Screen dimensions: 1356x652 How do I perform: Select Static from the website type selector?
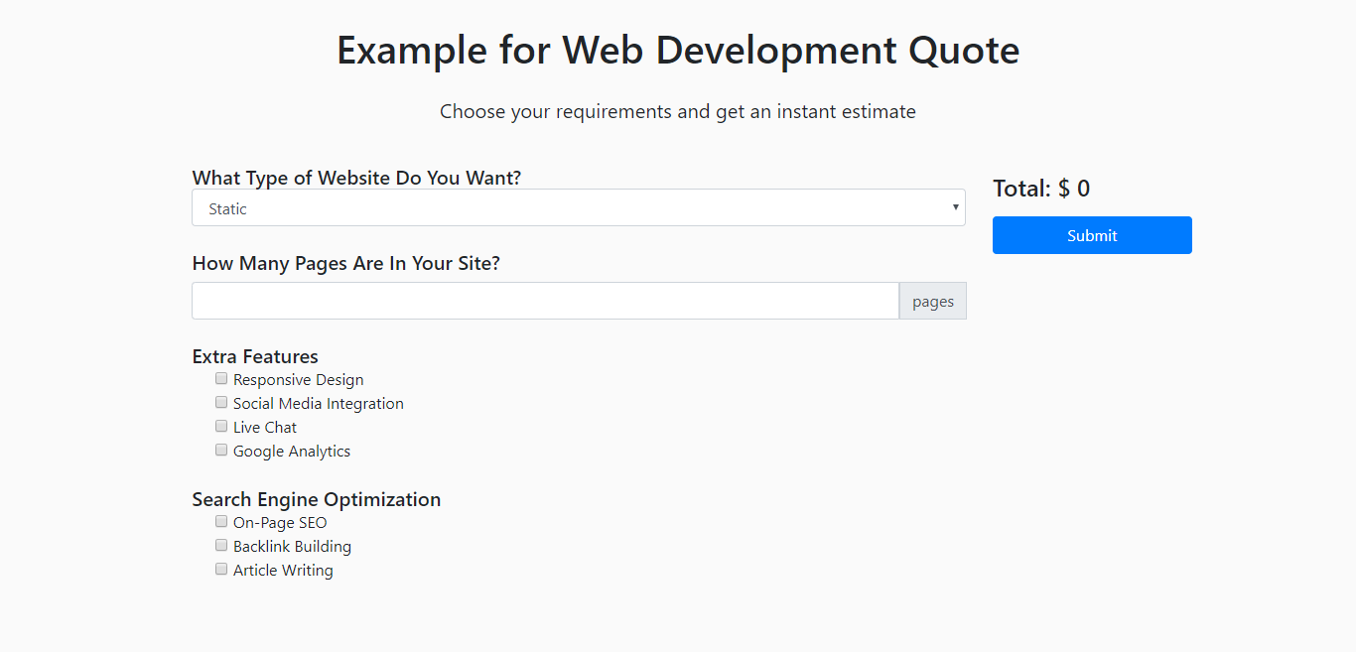[579, 207]
